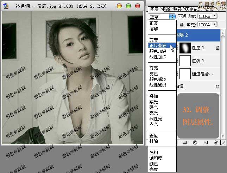The width and height of the screenshot is (227, 173).
Task: Switch to the 历史记录 tab
Action: click(x=194, y=9)
